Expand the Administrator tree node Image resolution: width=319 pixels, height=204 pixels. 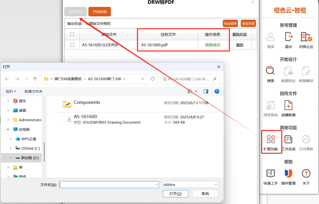8,120
